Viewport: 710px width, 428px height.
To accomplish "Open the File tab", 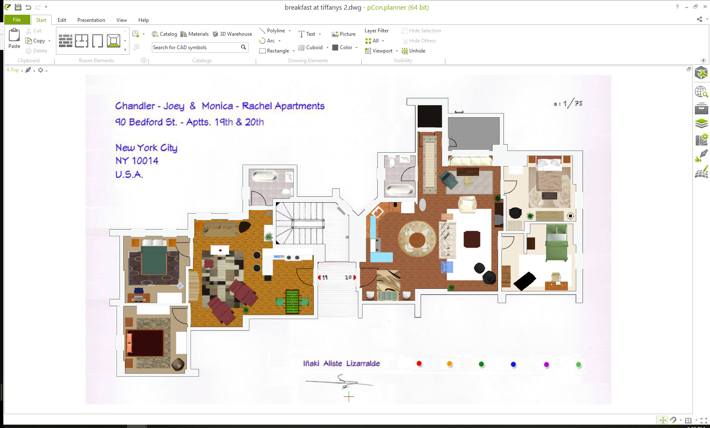I will click(17, 20).
